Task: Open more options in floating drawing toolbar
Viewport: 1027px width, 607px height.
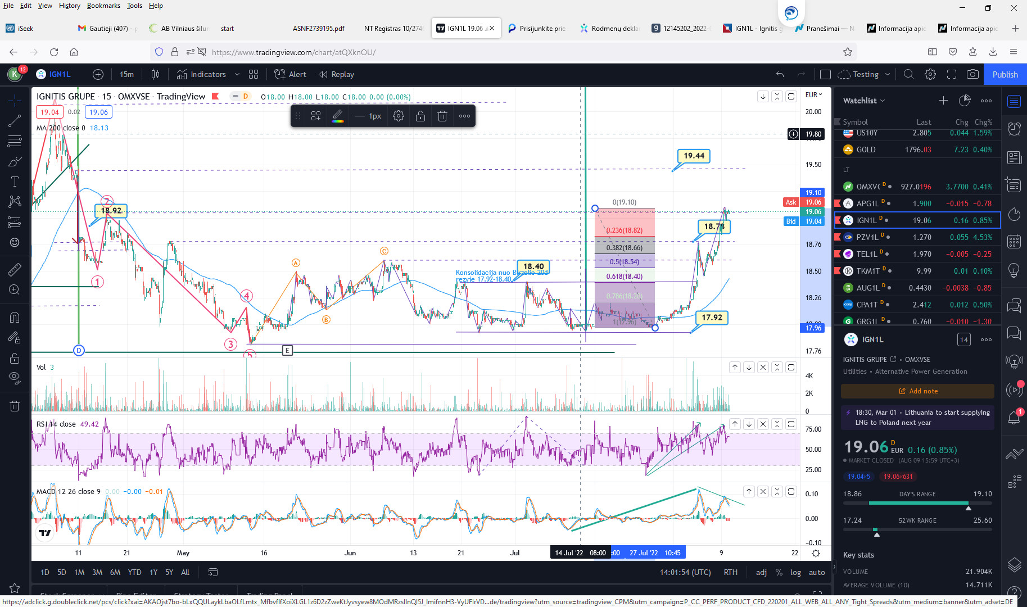Action: point(464,116)
